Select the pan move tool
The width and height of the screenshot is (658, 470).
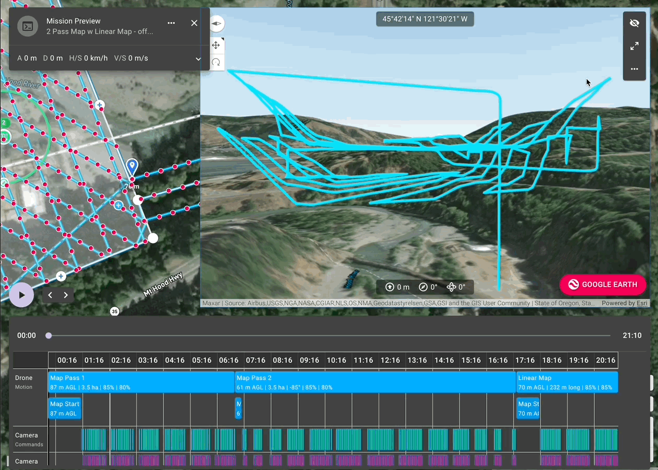216,45
